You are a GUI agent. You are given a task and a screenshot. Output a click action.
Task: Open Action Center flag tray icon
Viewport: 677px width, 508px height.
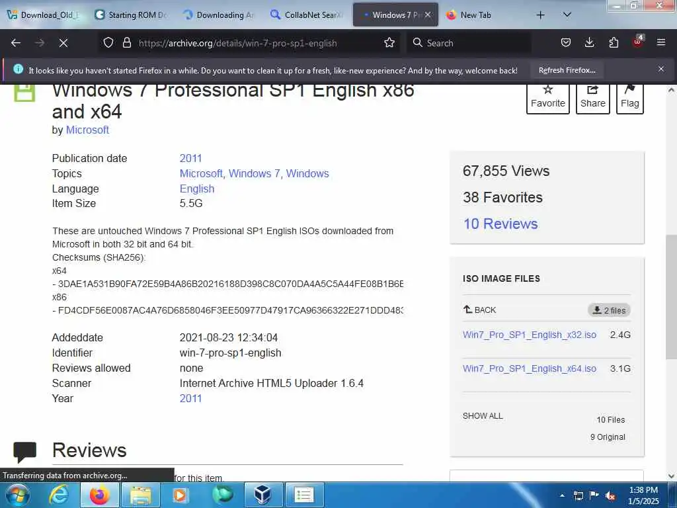594,495
